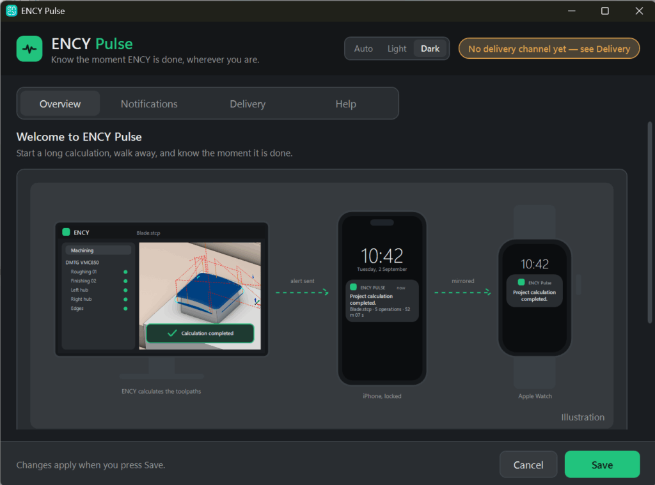Select the Dark theme option
This screenshot has width=655, height=485.
(430, 49)
